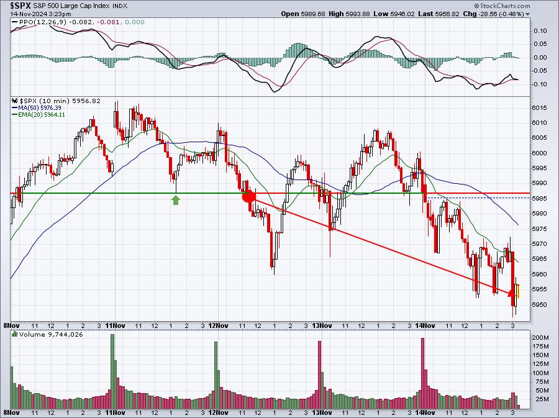
Task: Click the $SPX ticker symbol title
Action: coord(19,6)
